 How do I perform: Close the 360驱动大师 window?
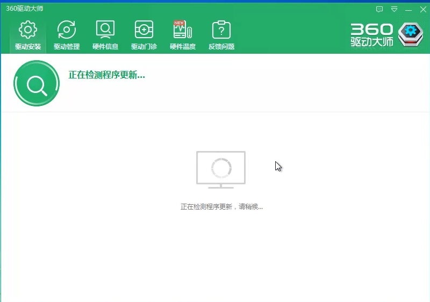pos(422,9)
